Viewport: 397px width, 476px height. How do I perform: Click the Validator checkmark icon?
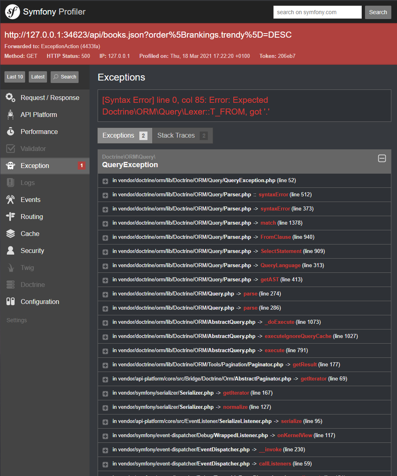coord(10,149)
